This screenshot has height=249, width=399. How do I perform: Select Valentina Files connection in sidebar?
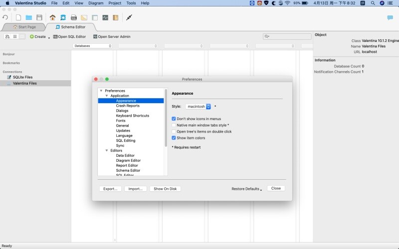(24, 83)
